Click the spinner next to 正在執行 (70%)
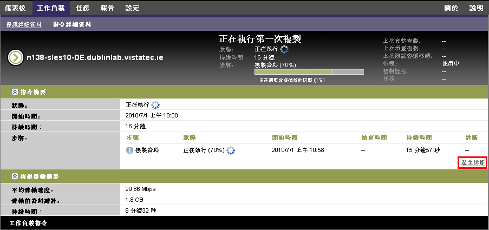The height and width of the screenshot is (230, 489). (x=232, y=150)
